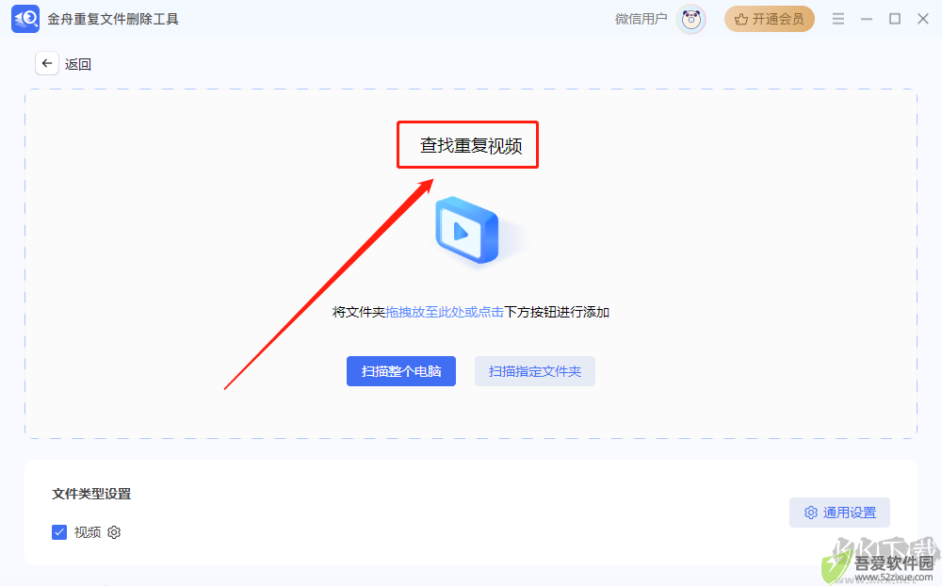Click 拖拽放至此处或点击 blue link text
The height and width of the screenshot is (586, 942).
click(x=445, y=312)
